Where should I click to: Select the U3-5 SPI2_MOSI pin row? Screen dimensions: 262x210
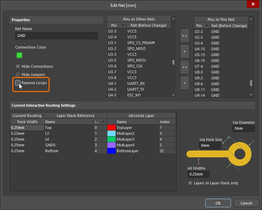[137, 60]
